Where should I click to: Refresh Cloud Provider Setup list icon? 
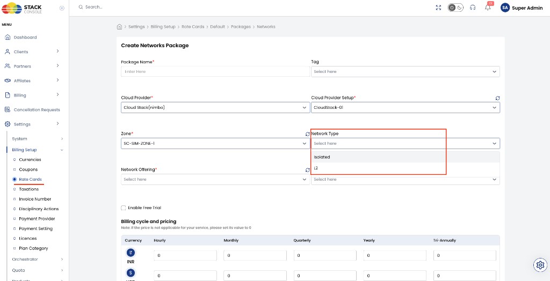tap(497, 98)
